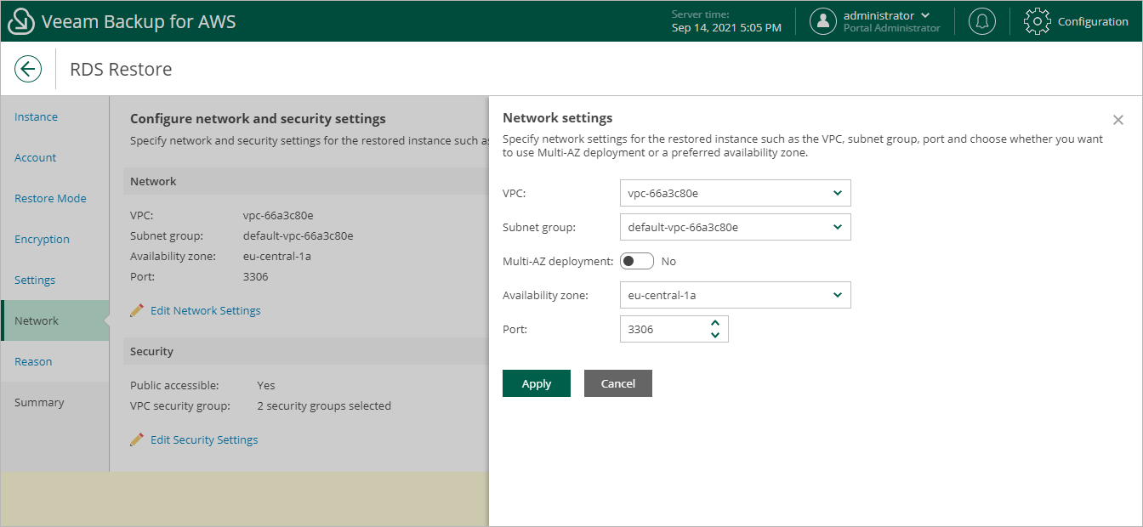Open the Configuration gear icon

pyautogui.click(x=1038, y=21)
